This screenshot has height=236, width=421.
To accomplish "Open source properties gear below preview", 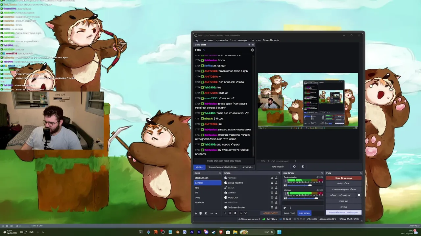I will pos(294,167).
